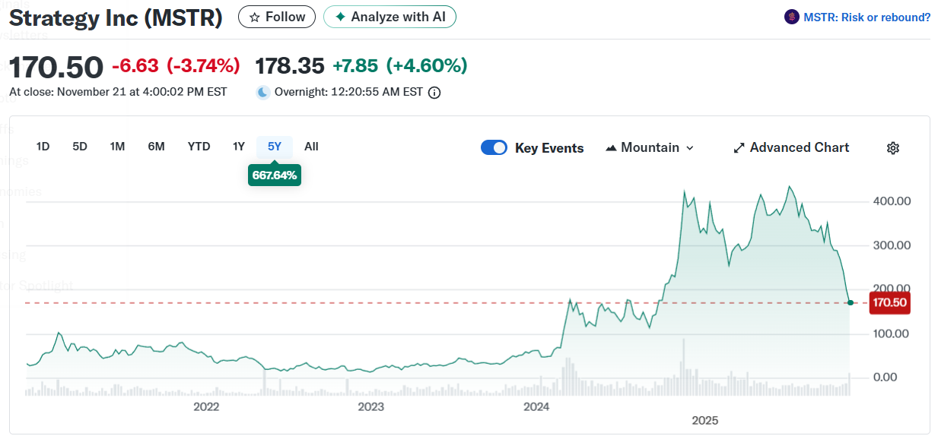Select the 1D time range tab
This screenshot has height=436, width=938.
click(43, 147)
